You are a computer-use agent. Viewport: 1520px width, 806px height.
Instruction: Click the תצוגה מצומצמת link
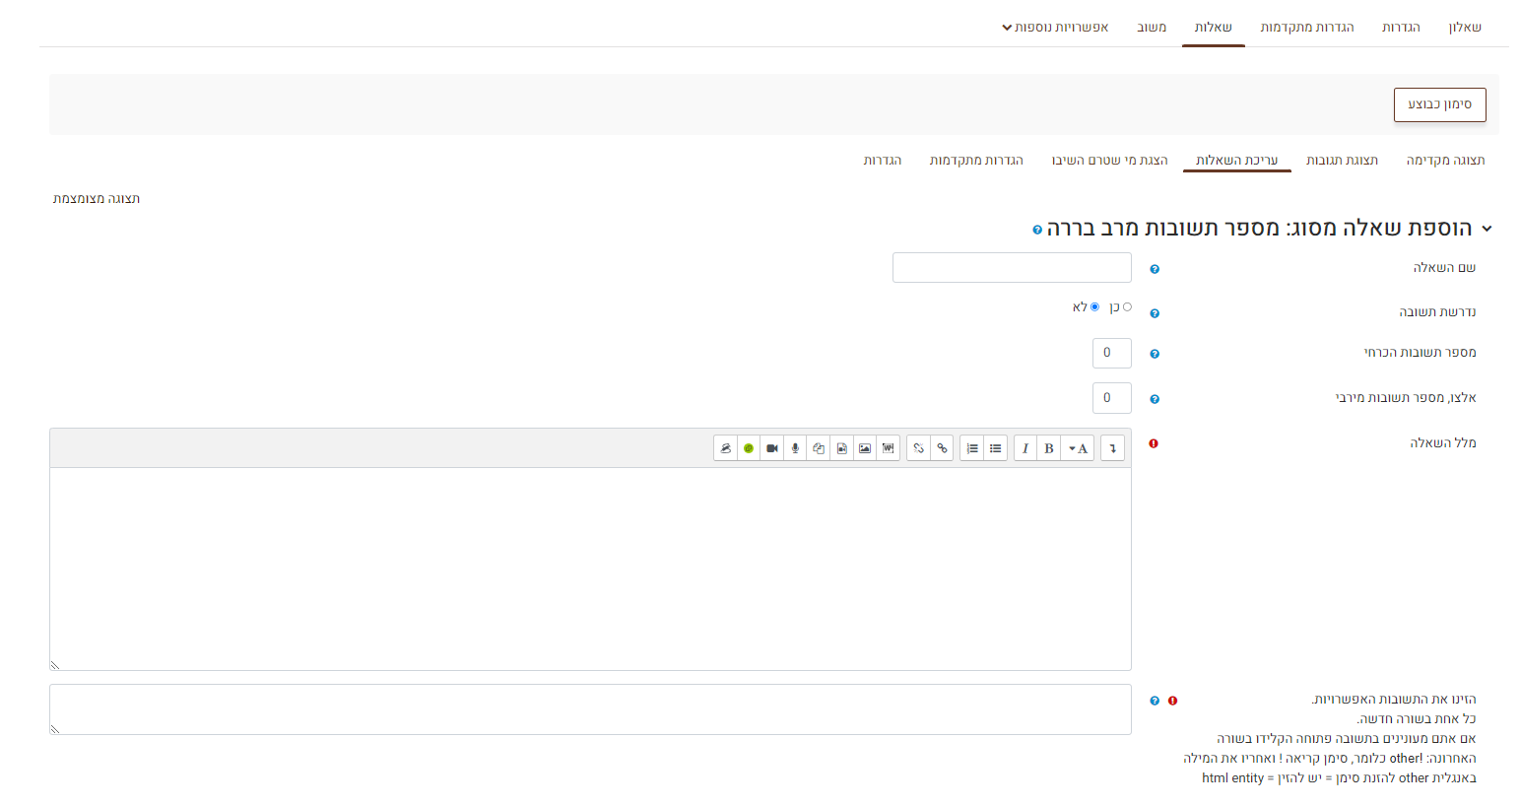(97, 199)
